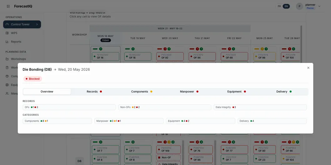Screen dimensions: 331x165
Task: Open the Non-OF card in DB row
Action: tap(169, 157)
